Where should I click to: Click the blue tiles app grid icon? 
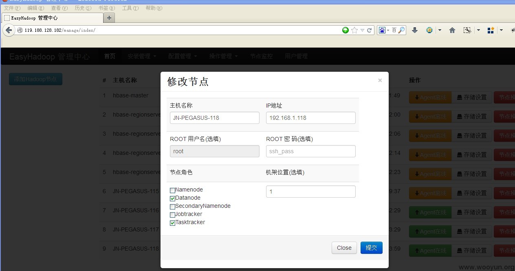[x=491, y=30]
